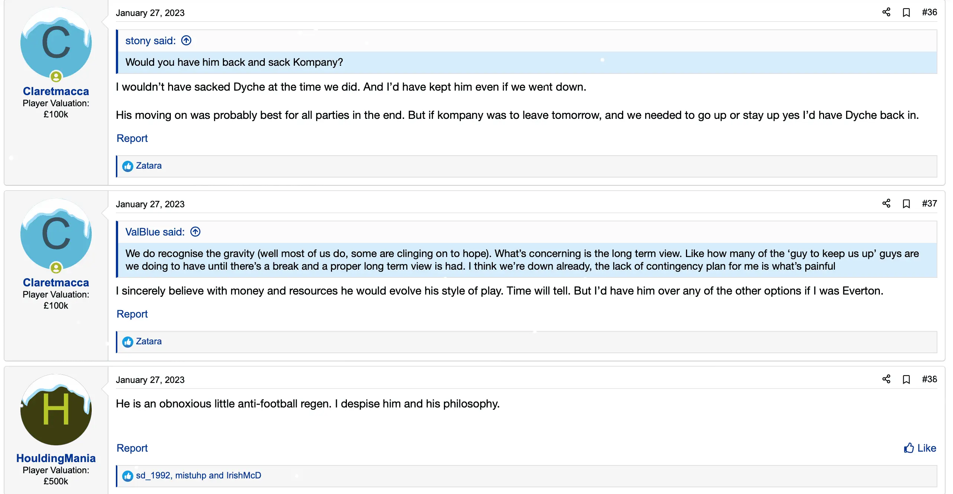Click share icon on post #37

pos(886,204)
